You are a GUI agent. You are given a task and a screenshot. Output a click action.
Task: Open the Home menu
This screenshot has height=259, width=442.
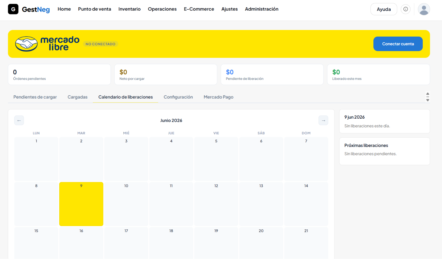64,9
